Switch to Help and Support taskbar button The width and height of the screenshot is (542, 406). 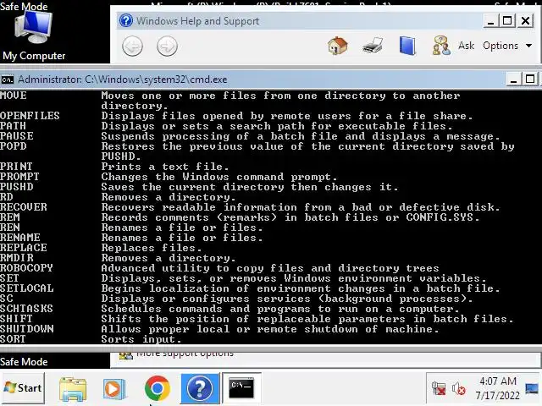pos(200,388)
